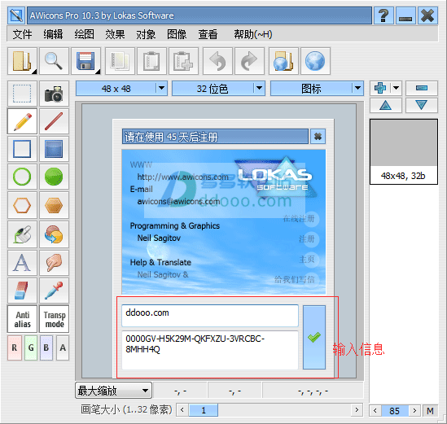447x424 pixels.
Task: Open the 图像 menu
Action: (177, 34)
